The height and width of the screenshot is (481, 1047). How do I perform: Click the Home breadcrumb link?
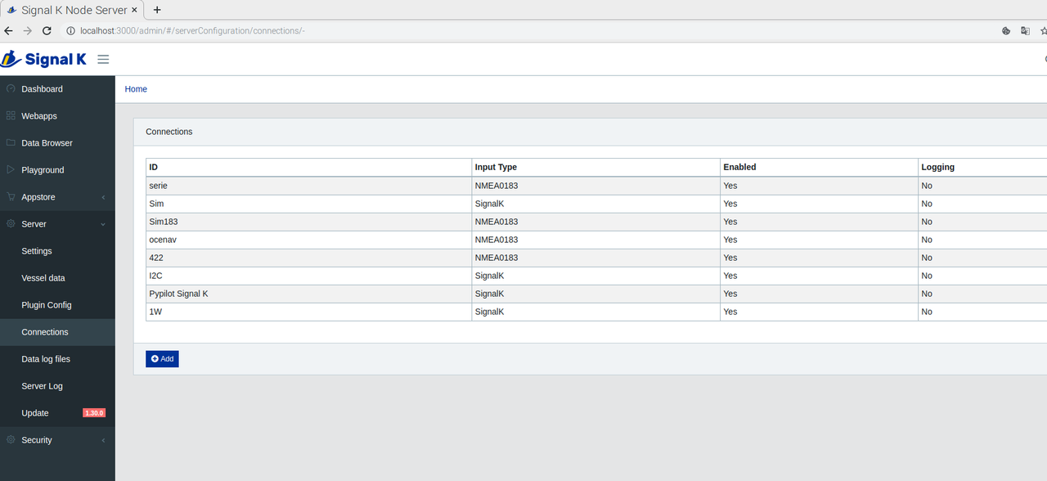pyautogui.click(x=136, y=89)
